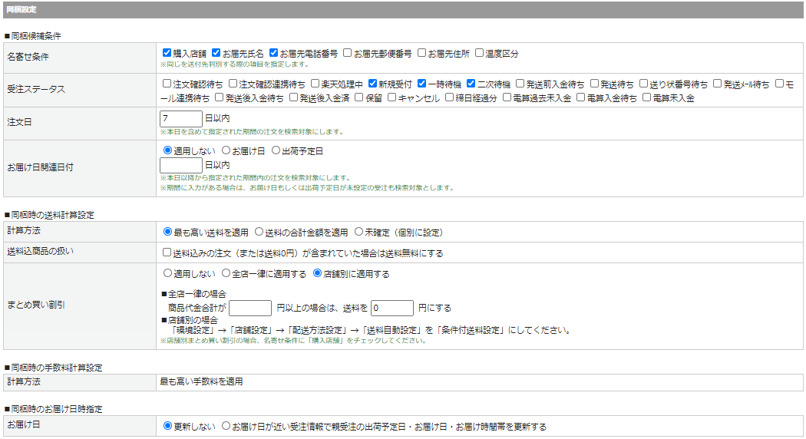Click the 商品代金合計 amount input field

click(x=250, y=308)
